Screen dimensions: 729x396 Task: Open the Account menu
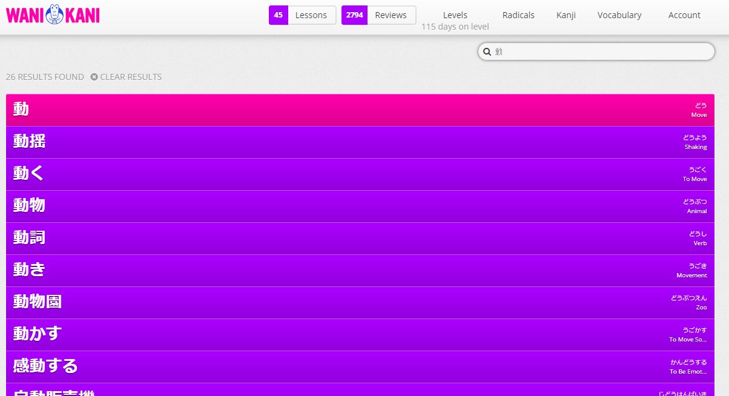pyautogui.click(x=684, y=15)
